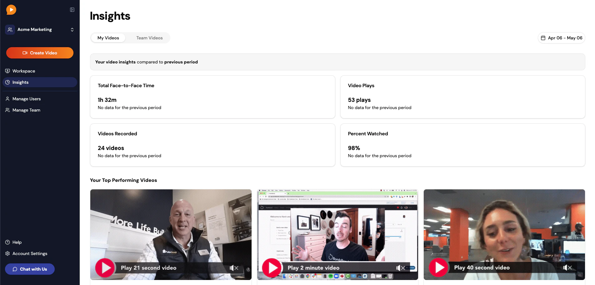Open Manage Users via its person icon
This screenshot has height=285, width=595.
[x=7, y=99]
